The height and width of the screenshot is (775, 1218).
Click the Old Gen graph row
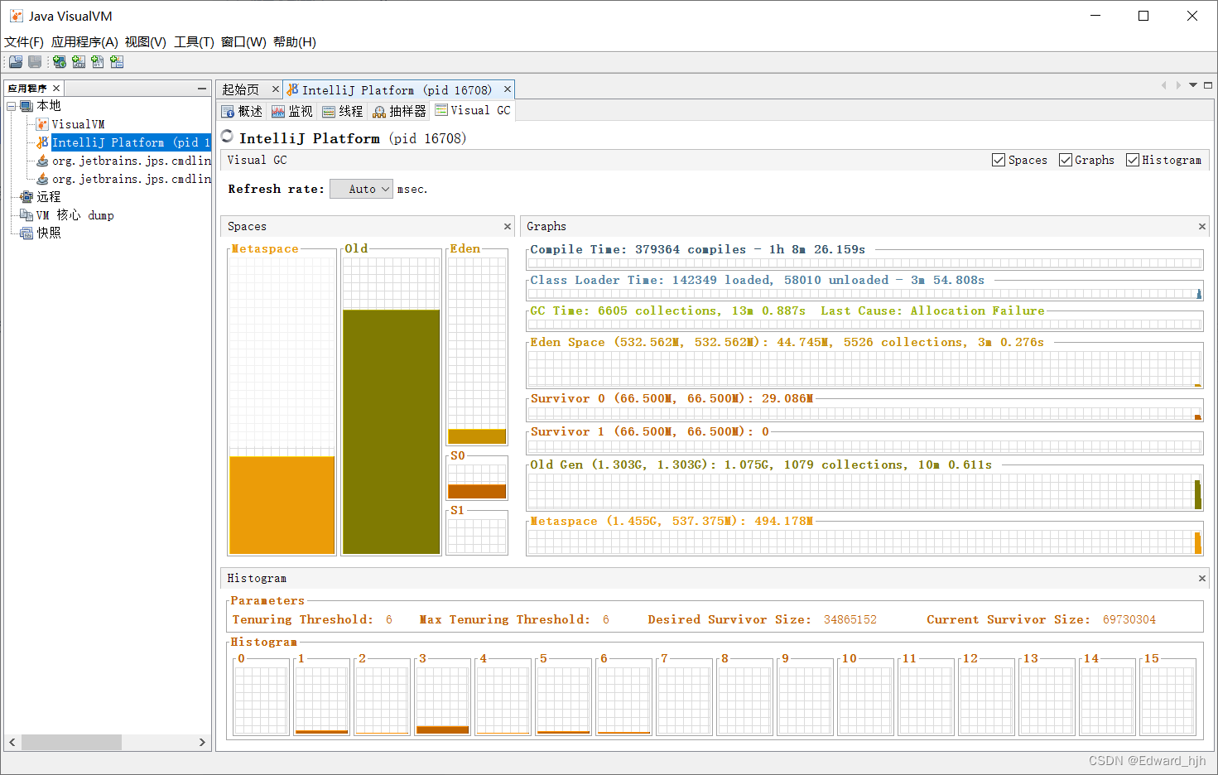click(864, 489)
